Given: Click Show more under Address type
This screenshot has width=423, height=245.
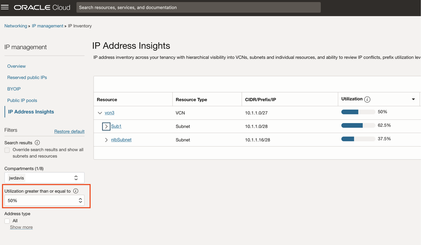Looking at the screenshot, I should (21, 227).
